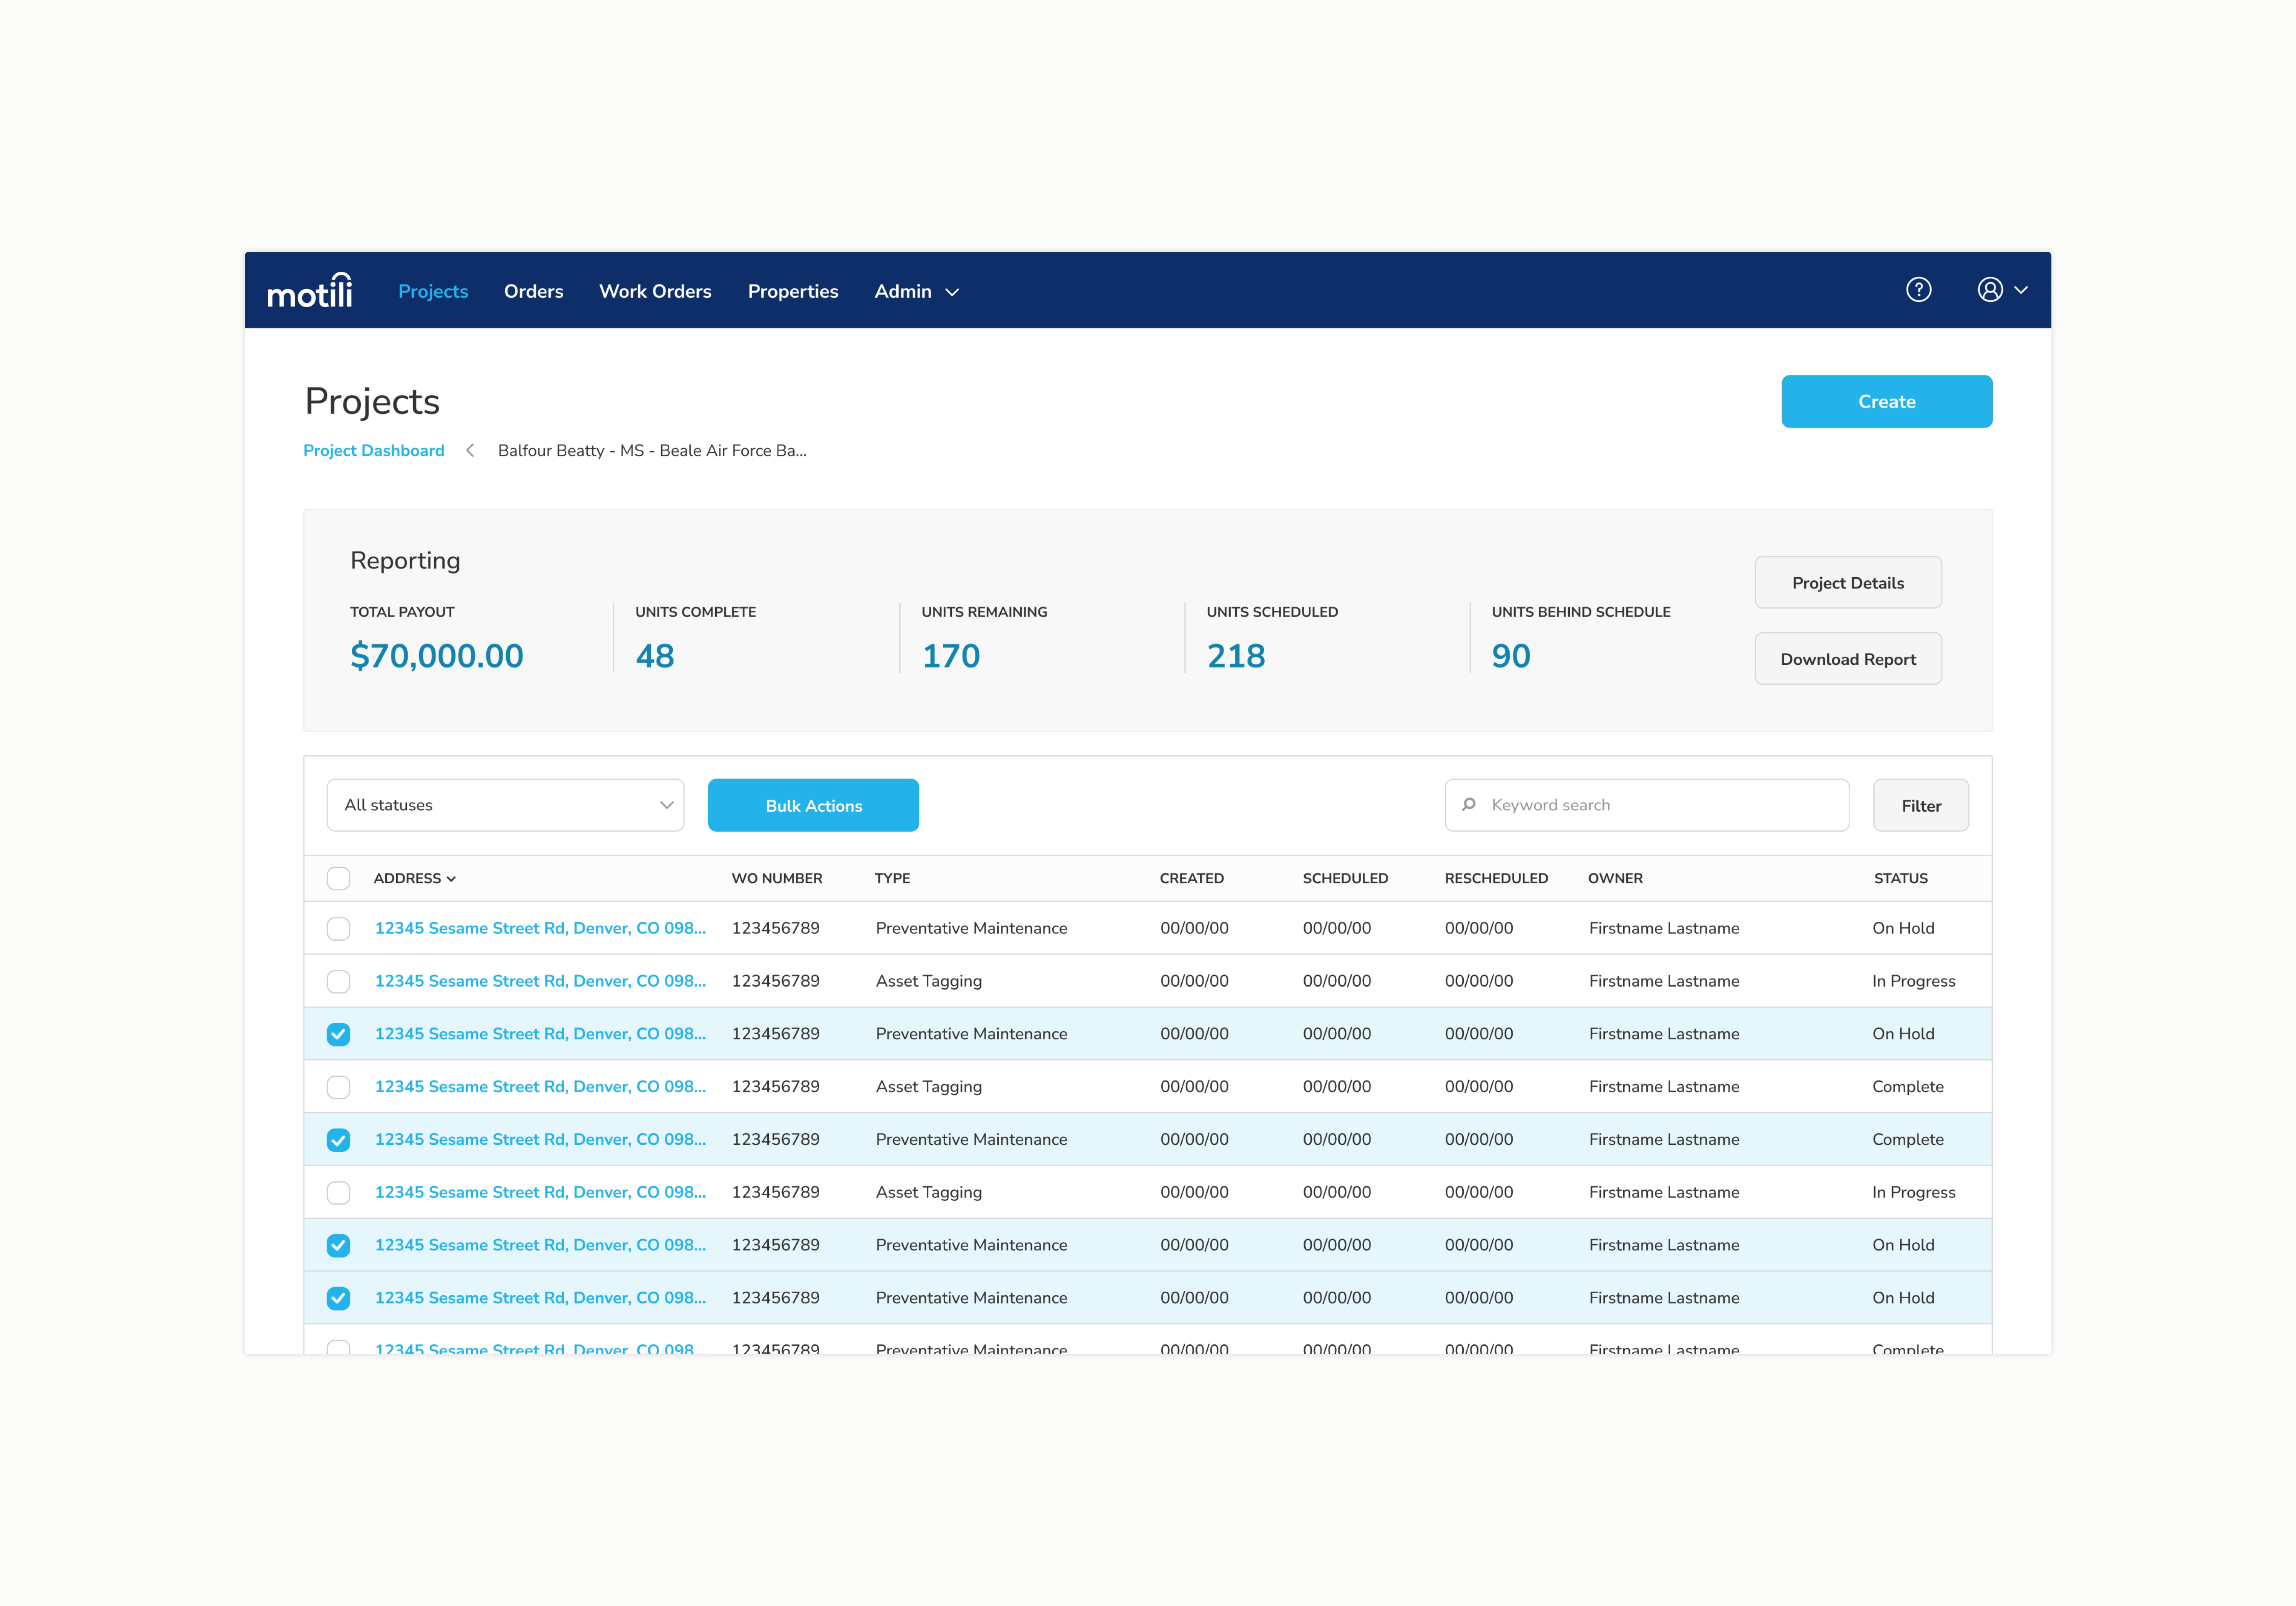Open the first row's Sesame Street address link
2296x1606 pixels.
(x=540, y=928)
